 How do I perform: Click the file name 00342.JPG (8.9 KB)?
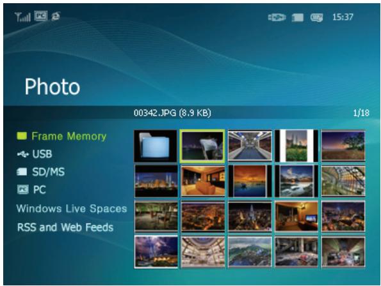(172, 113)
